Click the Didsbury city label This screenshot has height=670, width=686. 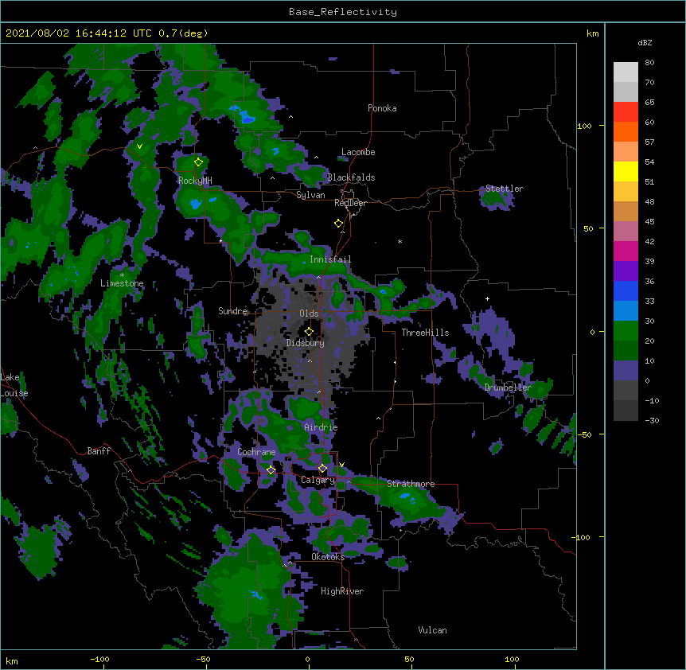(306, 343)
